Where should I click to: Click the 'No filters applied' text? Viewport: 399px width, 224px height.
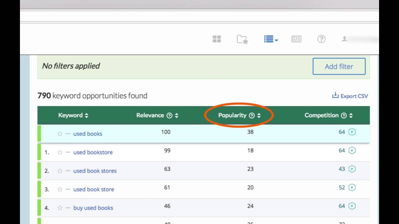click(x=71, y=66)
